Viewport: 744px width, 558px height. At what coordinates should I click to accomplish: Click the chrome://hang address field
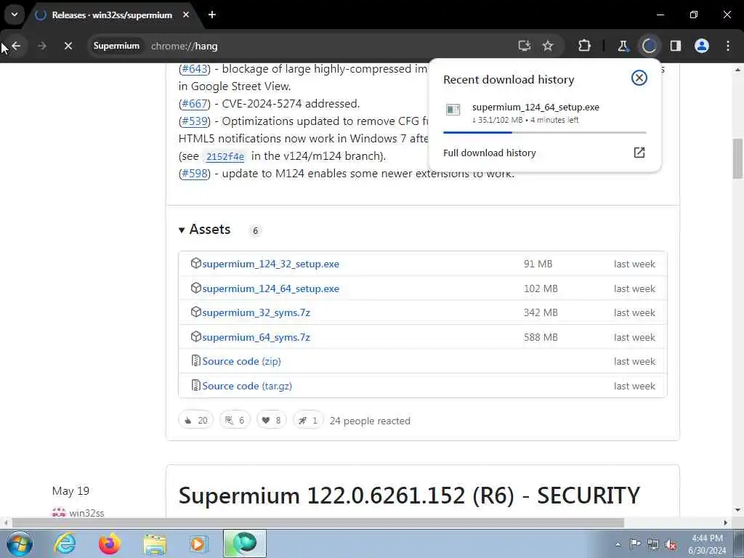184,46
